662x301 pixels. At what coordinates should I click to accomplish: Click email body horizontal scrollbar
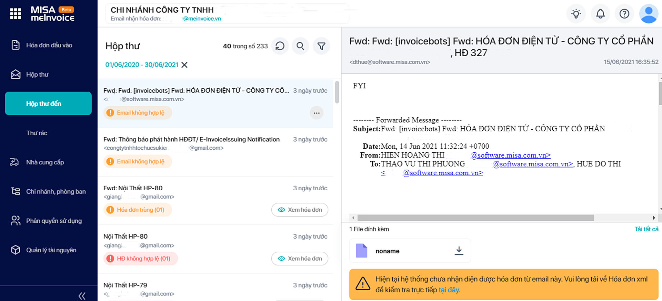click(476, 218)
